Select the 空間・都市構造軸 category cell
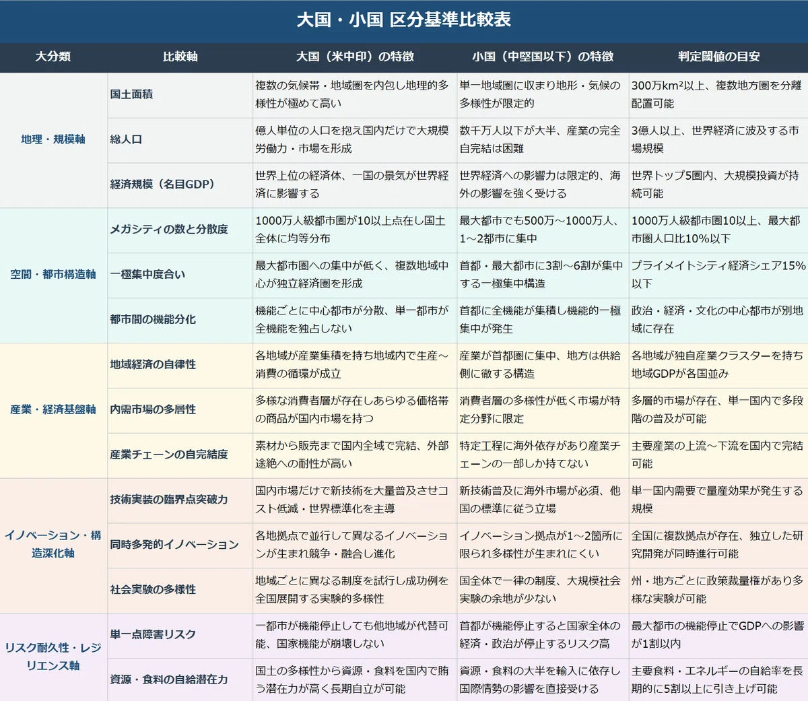This screenshot has width=808, height=701. pos(53,275)
